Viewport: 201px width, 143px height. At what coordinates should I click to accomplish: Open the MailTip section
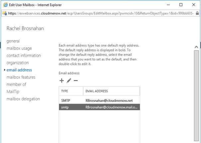pos(13,92)
